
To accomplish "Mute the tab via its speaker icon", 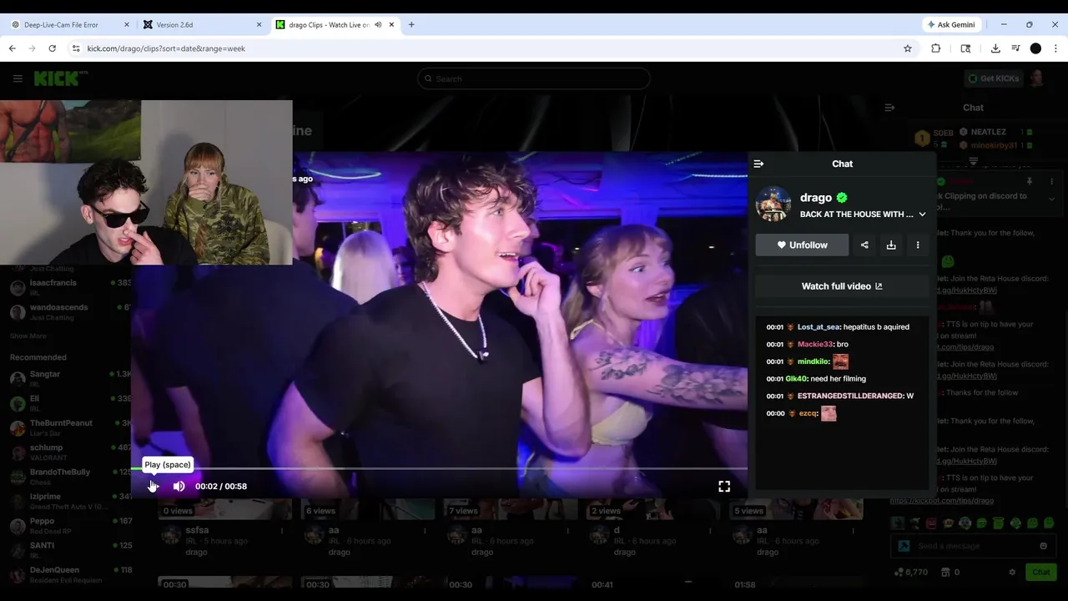I will pos(378,25).
